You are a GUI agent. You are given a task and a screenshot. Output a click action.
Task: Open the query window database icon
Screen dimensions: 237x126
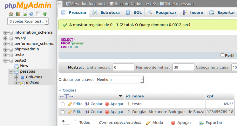[x=25, y=14]
